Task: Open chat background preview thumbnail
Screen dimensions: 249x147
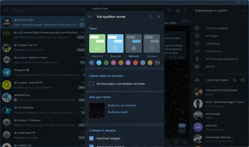Action: 97,111
